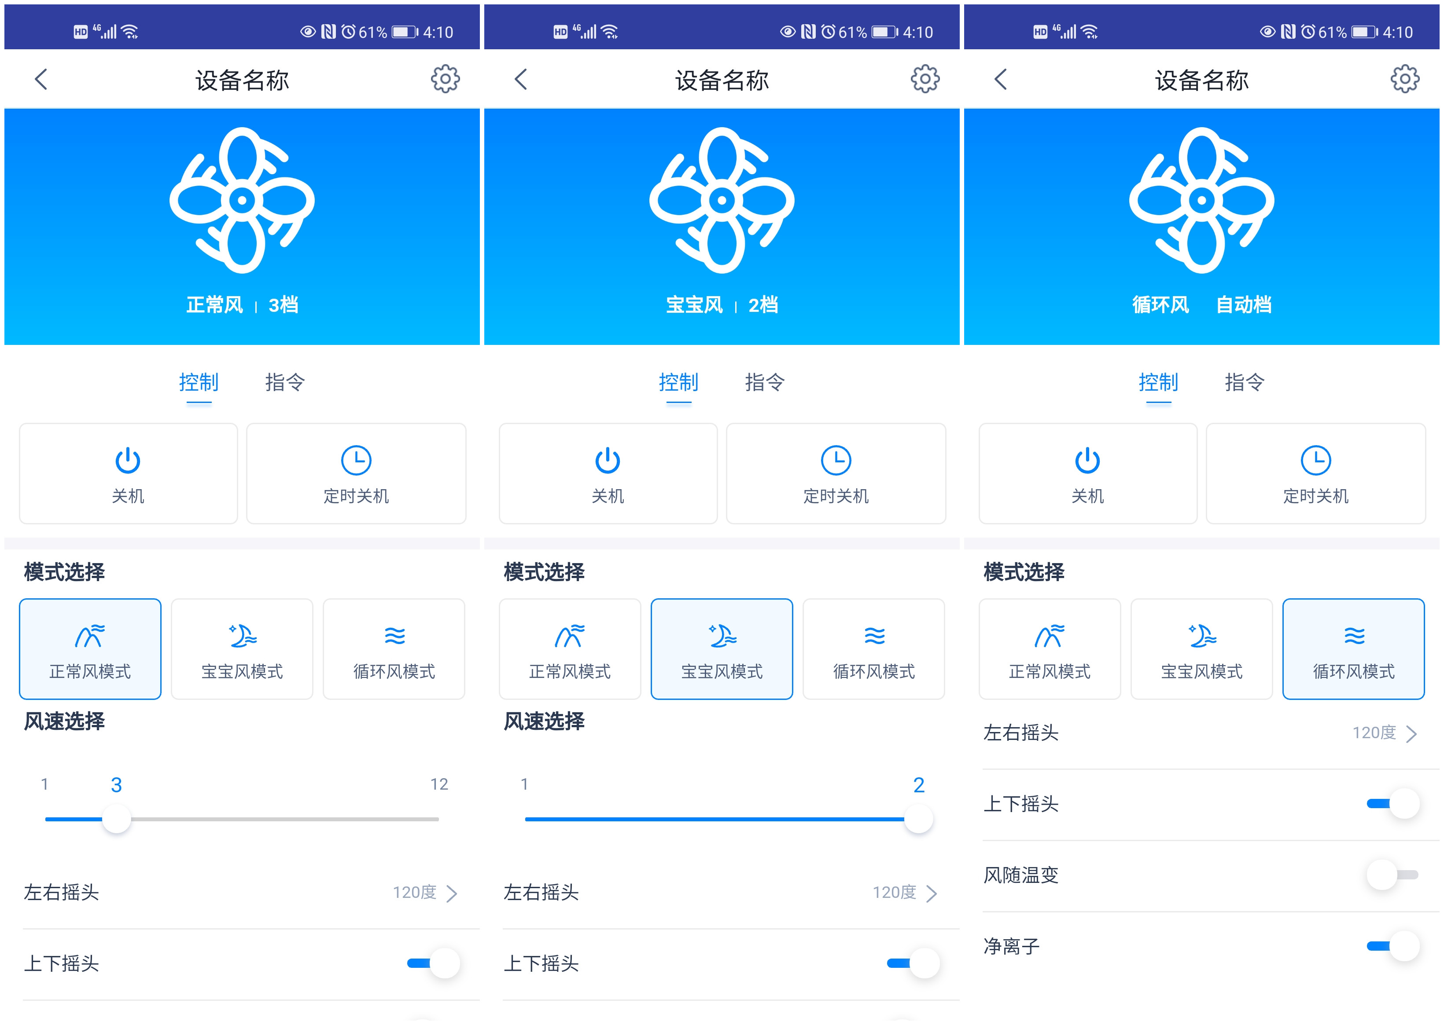This screenshot has width=1444, height=1025.
Task: Switch to 指令 tab in middle screen
Action: click(765, 382)
